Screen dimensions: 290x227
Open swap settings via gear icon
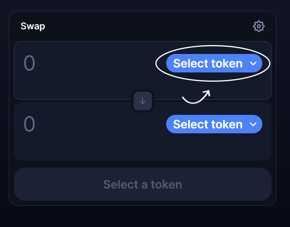point(259,26)
